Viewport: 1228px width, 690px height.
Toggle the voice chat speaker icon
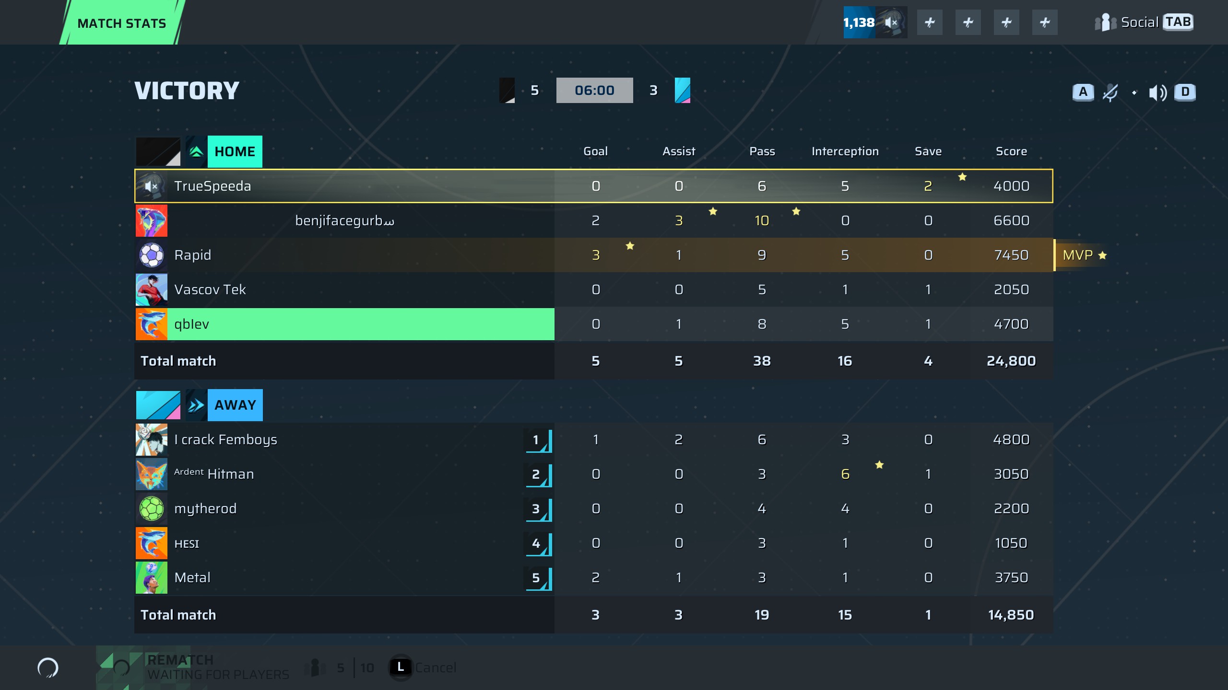pyautogui.click(x=1157, y=92)
